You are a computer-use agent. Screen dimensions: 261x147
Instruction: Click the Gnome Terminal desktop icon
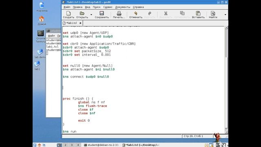[40, 33]
